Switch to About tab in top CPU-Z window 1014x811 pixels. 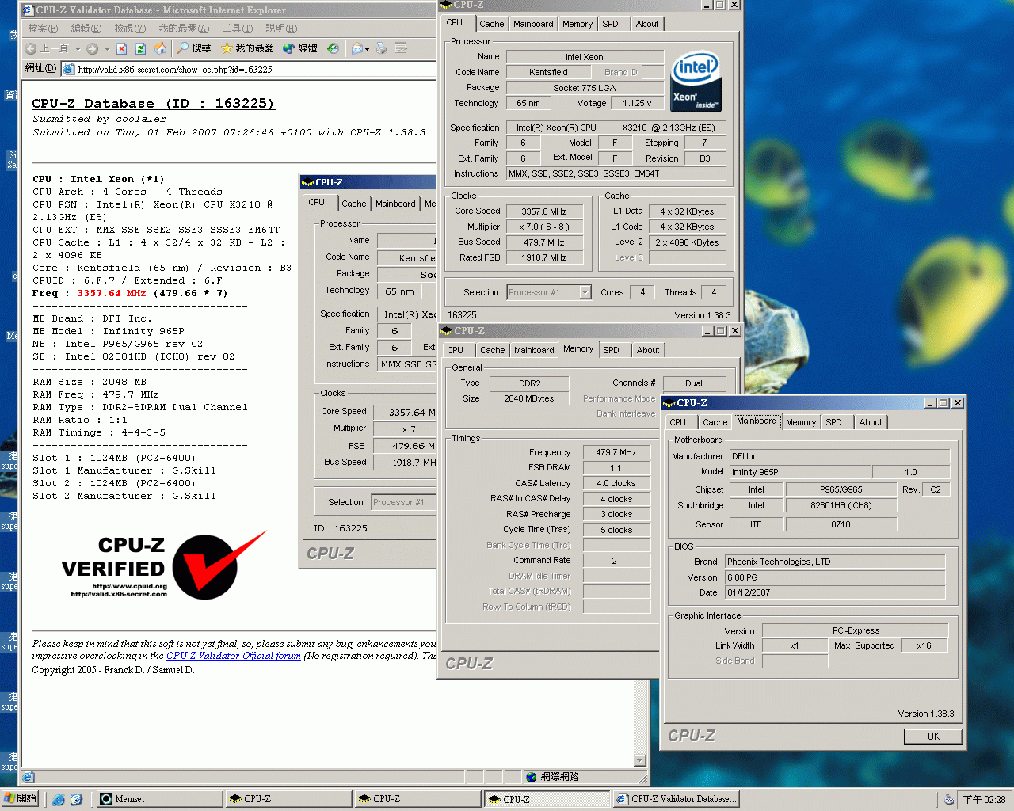click(x=647, y=24)
